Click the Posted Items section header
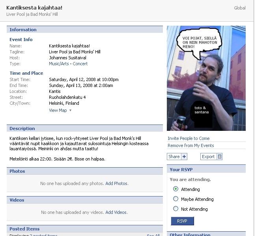This screenshot has height=236, width=267. 85,228
